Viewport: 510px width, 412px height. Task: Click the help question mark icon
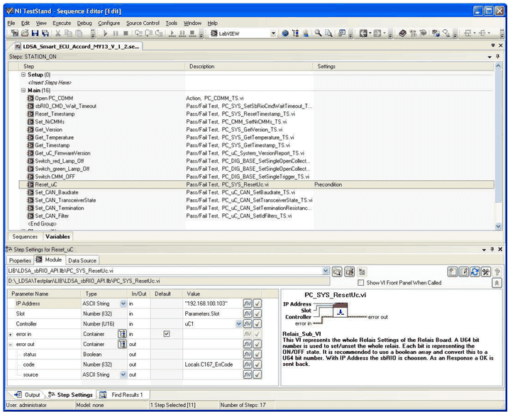pyautogui.click(x=497, y=272)
